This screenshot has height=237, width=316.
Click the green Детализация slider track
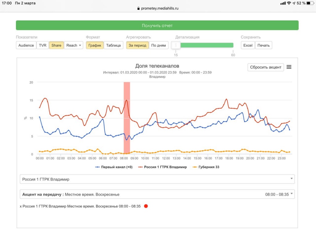207,45
